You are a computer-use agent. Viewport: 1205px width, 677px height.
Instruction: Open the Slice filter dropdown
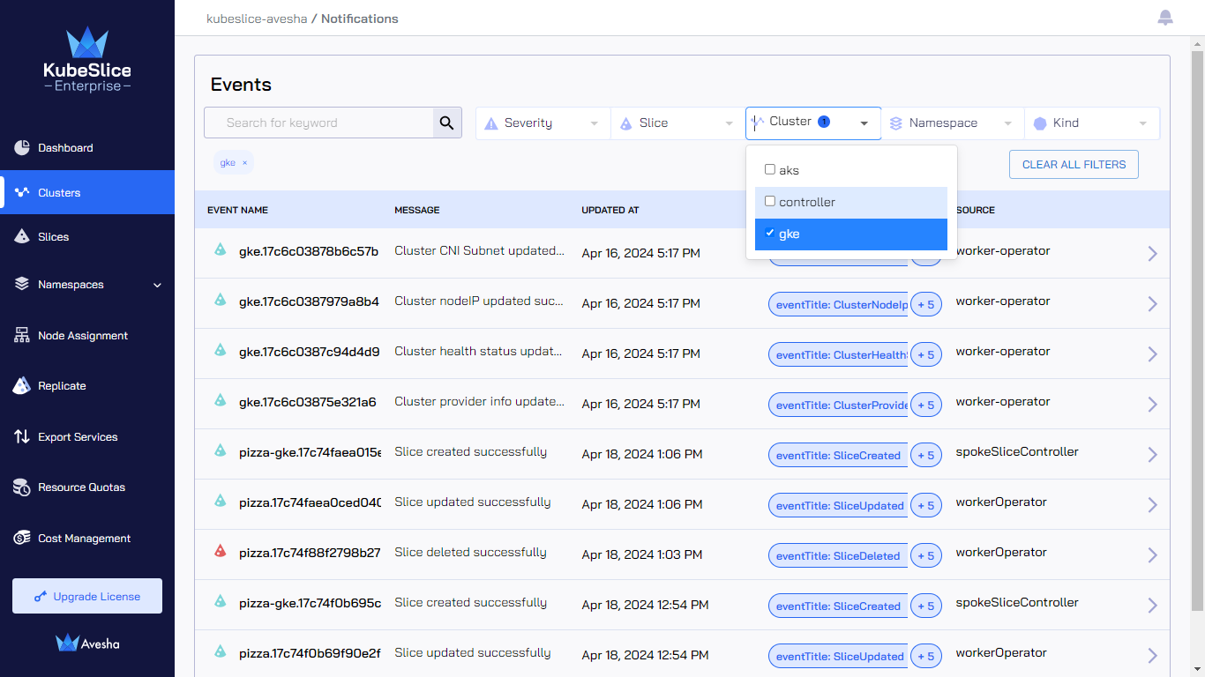[x=677, y=123]
